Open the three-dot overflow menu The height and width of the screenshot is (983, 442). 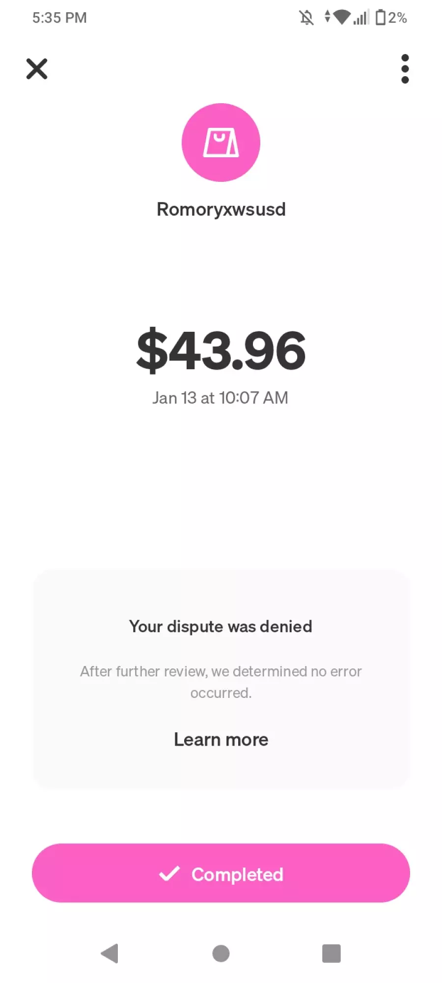click(405, 69)
